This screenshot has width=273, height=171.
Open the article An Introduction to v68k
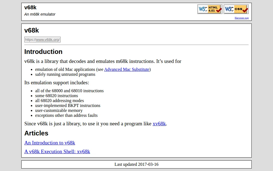pyautogui.click(x=50, y=143)
